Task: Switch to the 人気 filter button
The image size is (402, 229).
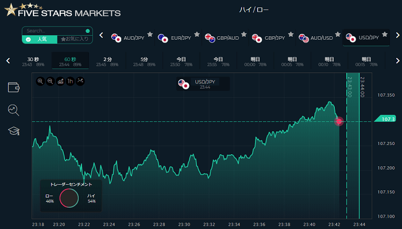Action: click(x=40, y=39)
